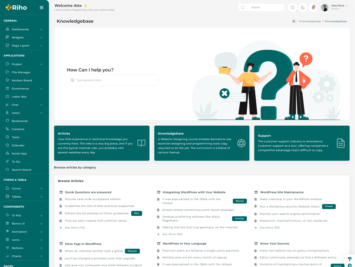Click the home icon in breadcrumb

pyautogui.click(x=293, y=21)
